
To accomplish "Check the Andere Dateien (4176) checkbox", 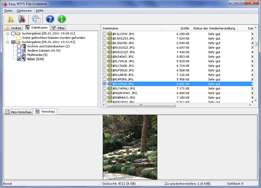I will point(19,51).
